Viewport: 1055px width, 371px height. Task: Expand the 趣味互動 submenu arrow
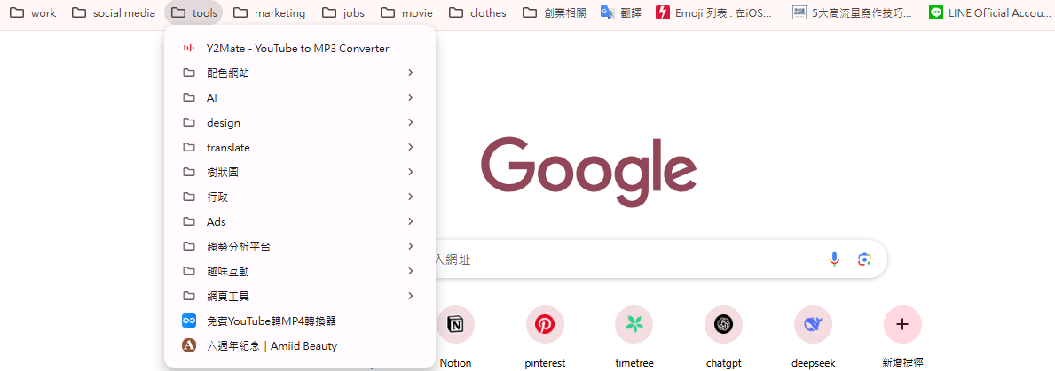click(x=411, y=271)
